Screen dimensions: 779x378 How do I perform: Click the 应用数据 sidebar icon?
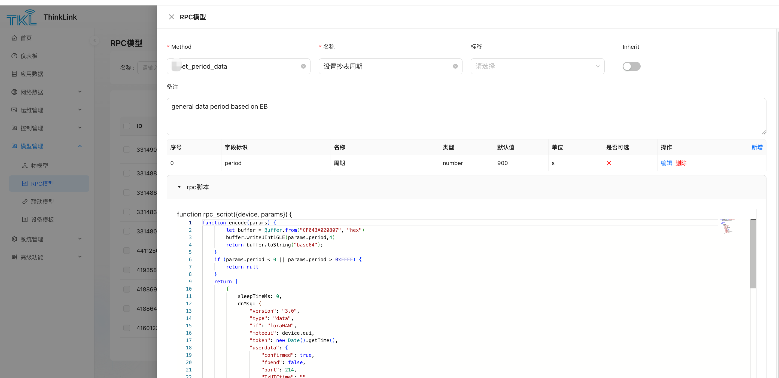point(14,74)
